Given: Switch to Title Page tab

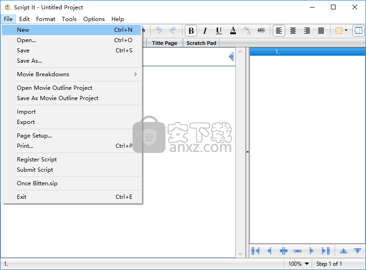Looking at the screenshot, I should point(165,43).
